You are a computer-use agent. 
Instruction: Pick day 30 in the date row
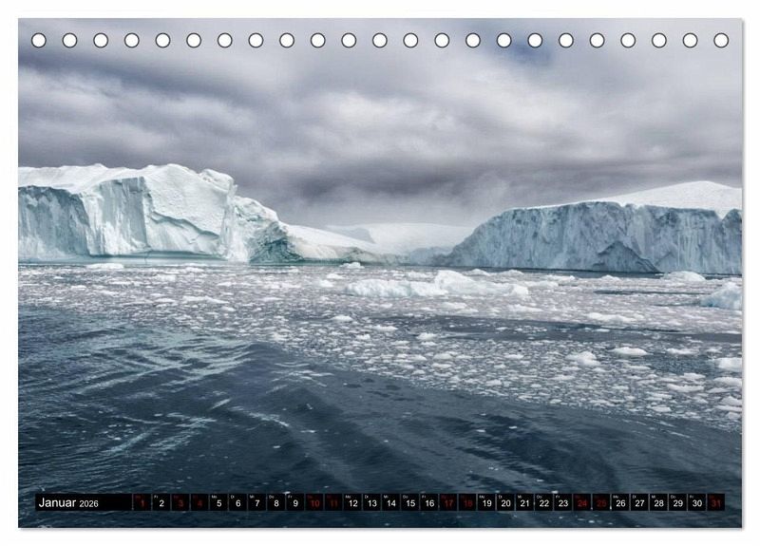(x=696, y=503)
